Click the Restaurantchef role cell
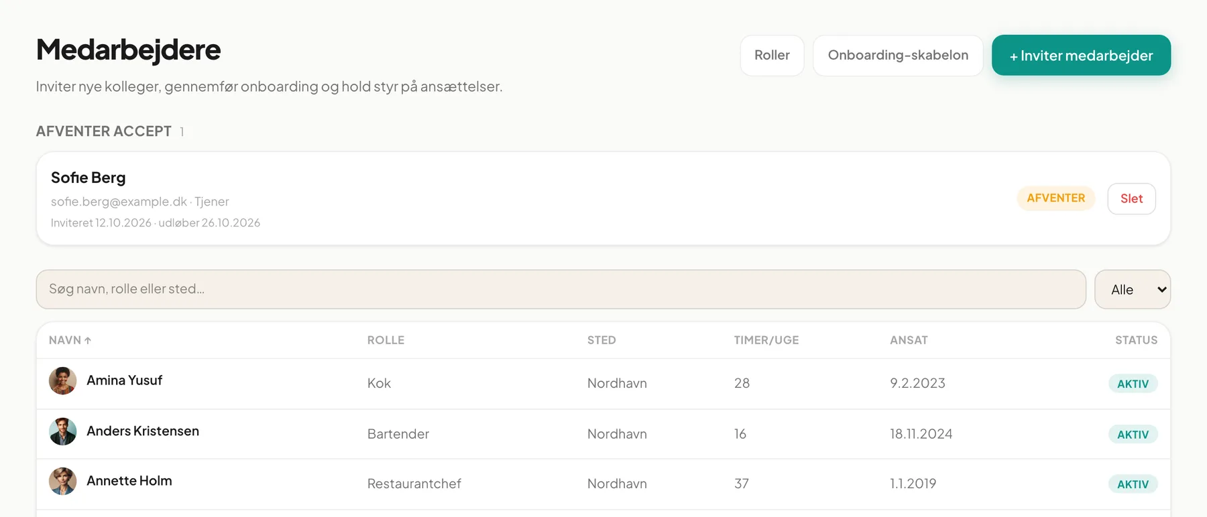1207x517 pixels. [x=414, y=484]
